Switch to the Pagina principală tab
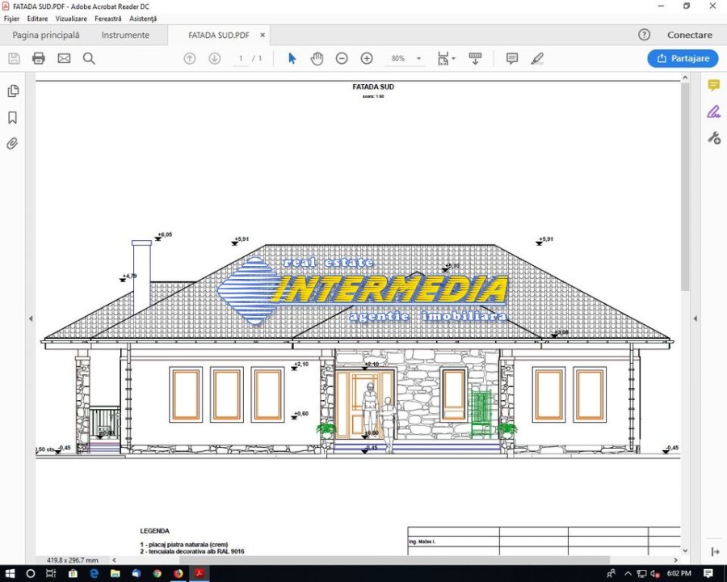The height and width of the screenshot is (582, 727). tap(46, 36)
